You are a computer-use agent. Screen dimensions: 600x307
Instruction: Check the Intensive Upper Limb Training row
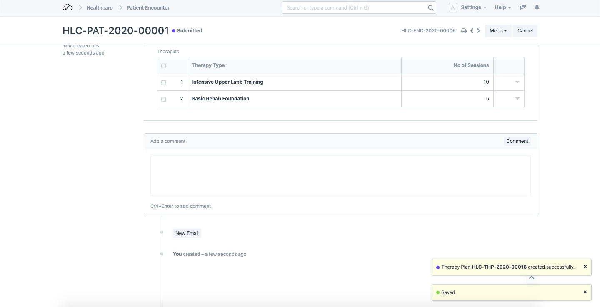(x=163, y=82)
